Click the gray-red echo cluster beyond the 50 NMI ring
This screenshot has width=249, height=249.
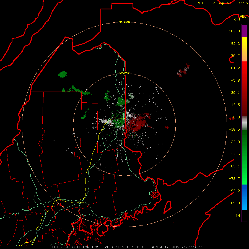[183, 70]
